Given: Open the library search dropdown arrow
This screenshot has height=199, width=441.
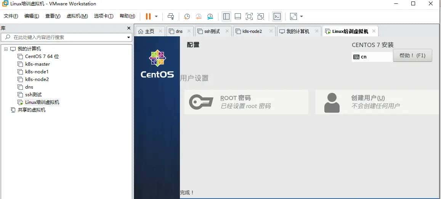Looking at the screenshot, I should [x=129, y=37].
